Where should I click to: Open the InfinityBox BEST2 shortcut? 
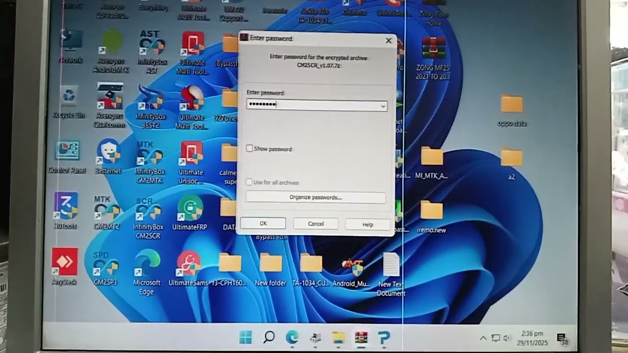coord(151,106)
